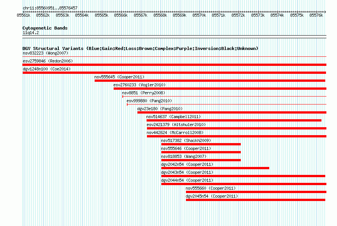Click the red bar under dgv2045n54
Image resolution: width=337 pixels, height=226 pixels.
point(256,200)
